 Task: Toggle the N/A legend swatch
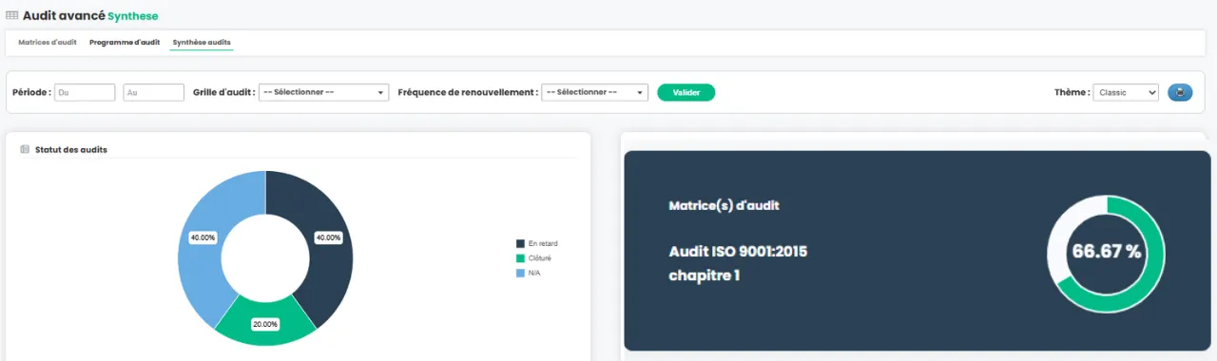click(520, 273)
